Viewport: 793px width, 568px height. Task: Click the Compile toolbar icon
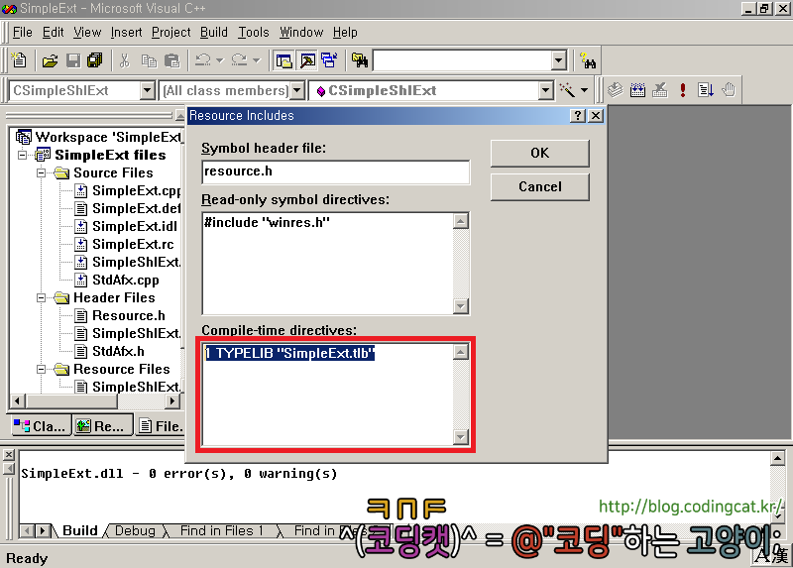pos(615,90)
